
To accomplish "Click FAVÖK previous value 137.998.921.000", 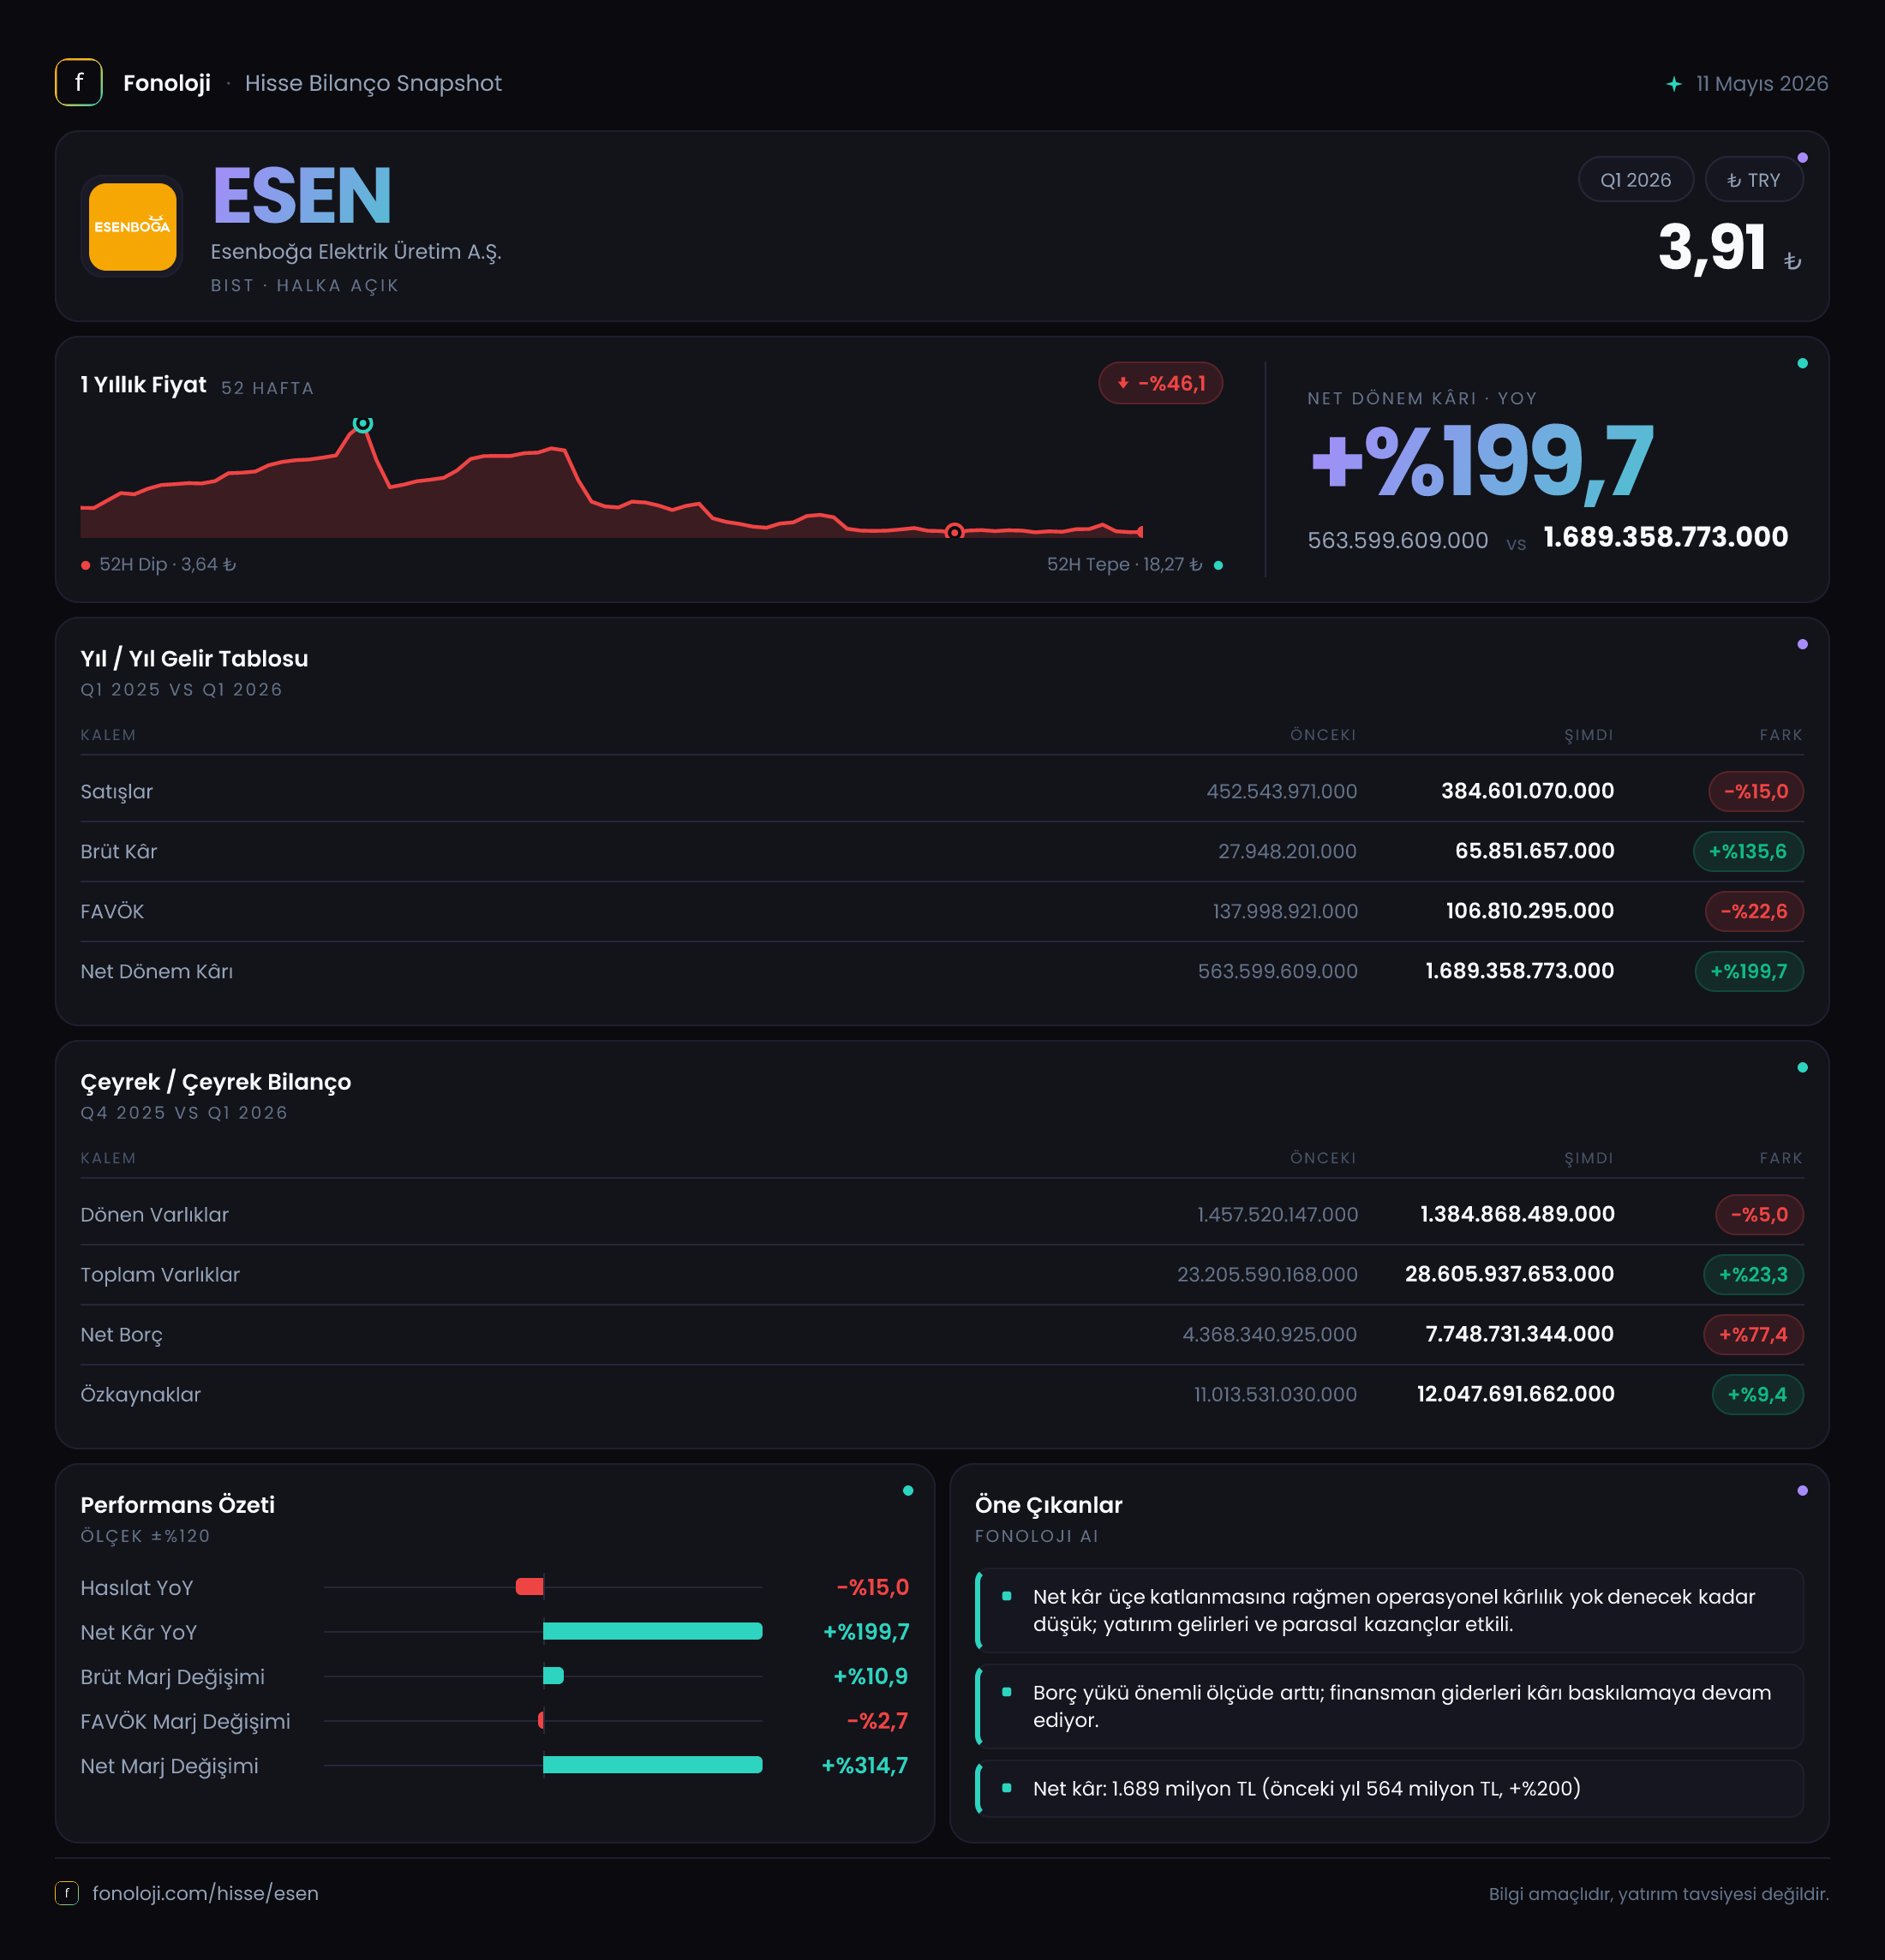I will click(x=1285, y=911).
